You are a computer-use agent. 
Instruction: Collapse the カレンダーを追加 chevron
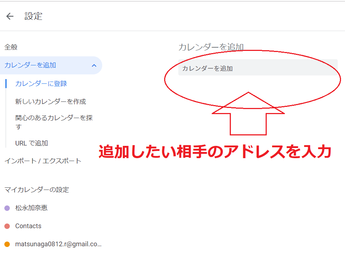tap(94, 65)
